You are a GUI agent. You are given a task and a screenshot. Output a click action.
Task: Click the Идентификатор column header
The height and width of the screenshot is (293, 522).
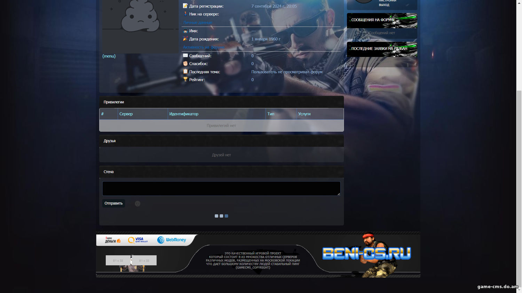(x=217, y=114)
